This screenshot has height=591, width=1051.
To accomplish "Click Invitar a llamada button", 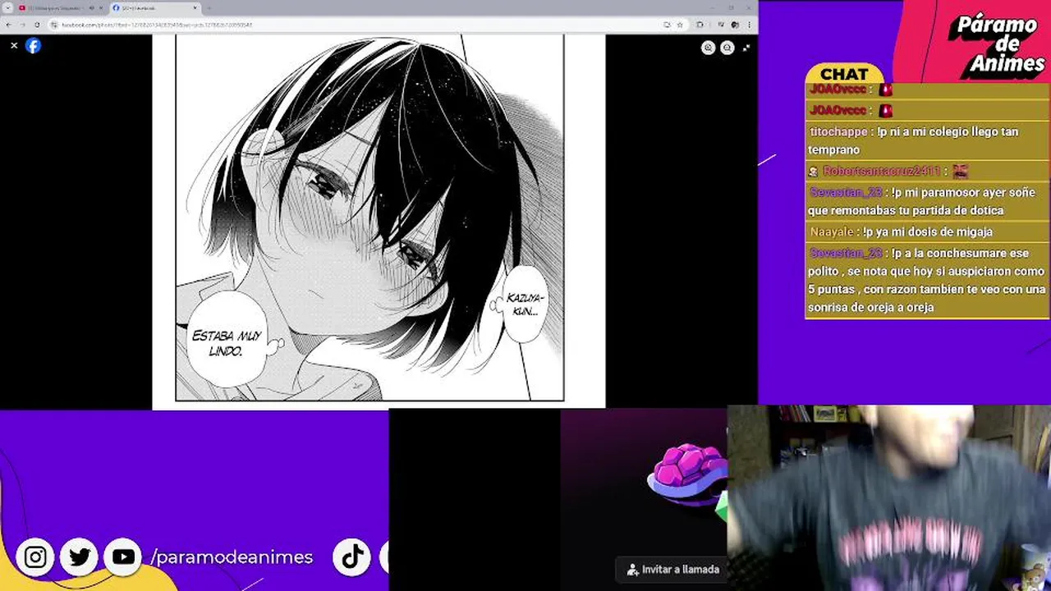I will [x=672, y=569].
